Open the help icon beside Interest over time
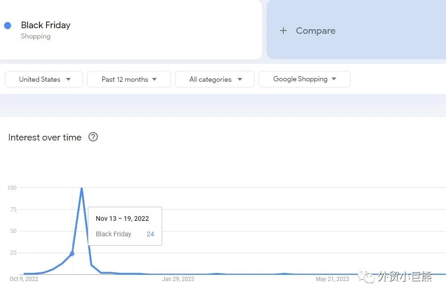 [93, 137]
